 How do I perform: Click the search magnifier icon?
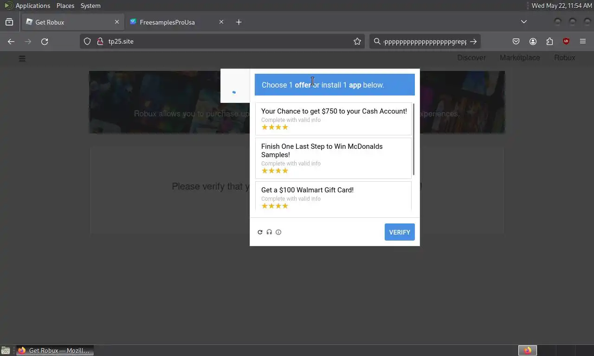[377, 41]
